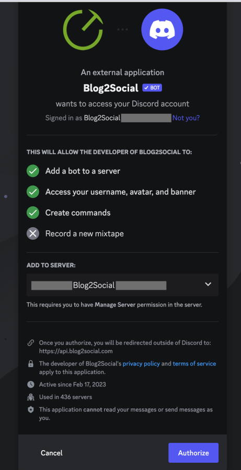This screenshot has height=470, width=241.
Task: Click the shield icon near message permissions
Action: click(30, 410)
